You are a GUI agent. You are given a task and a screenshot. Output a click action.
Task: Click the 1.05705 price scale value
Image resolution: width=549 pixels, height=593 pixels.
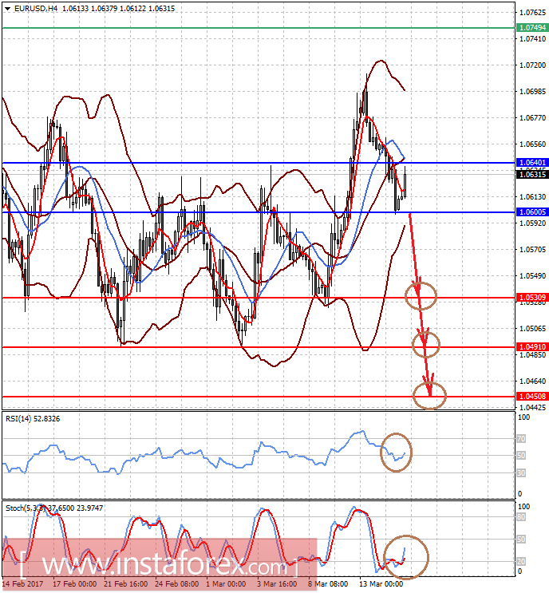(x=533, y=249)
